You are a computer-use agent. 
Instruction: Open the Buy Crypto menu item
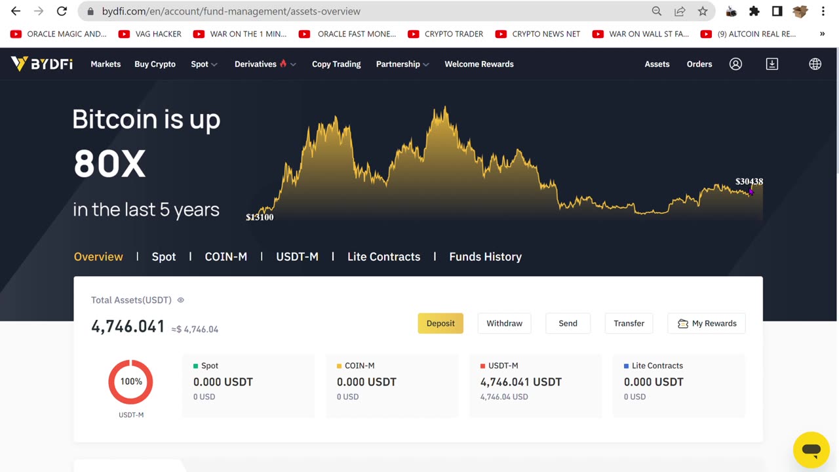click(x=155, y=64)
